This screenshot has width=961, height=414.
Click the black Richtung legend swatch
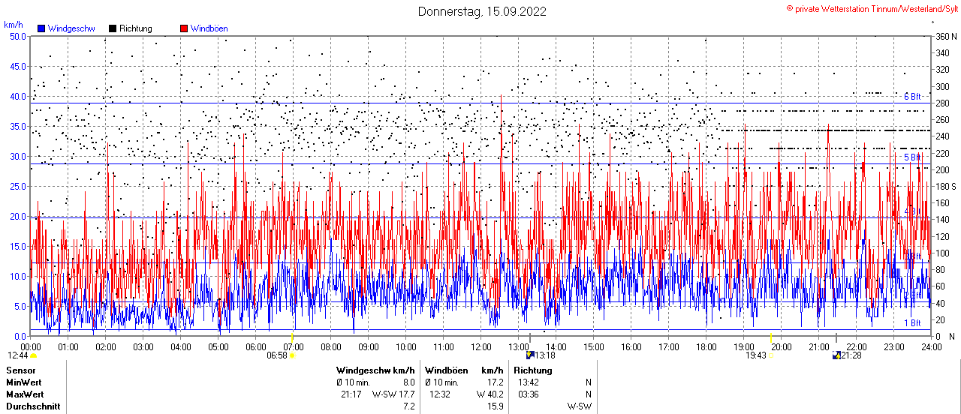pyautogui.click(x=113, y=28)
